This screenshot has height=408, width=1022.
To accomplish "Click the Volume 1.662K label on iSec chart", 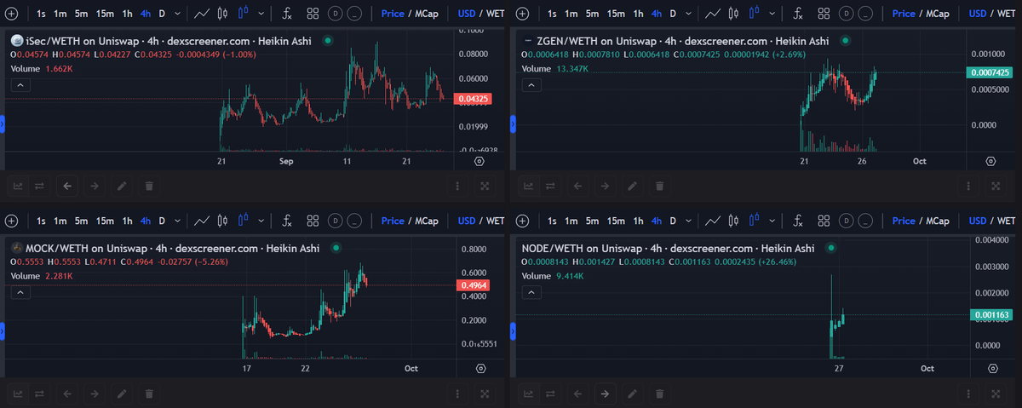I will (41, 68).
